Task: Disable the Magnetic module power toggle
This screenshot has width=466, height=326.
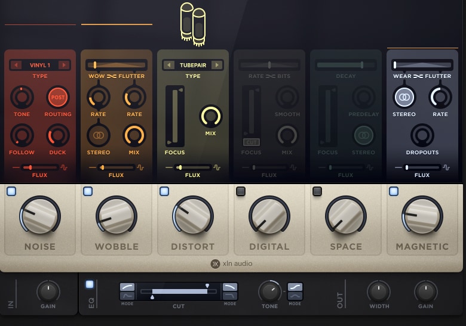Action: pyautogui.click(x=394, y=191)
